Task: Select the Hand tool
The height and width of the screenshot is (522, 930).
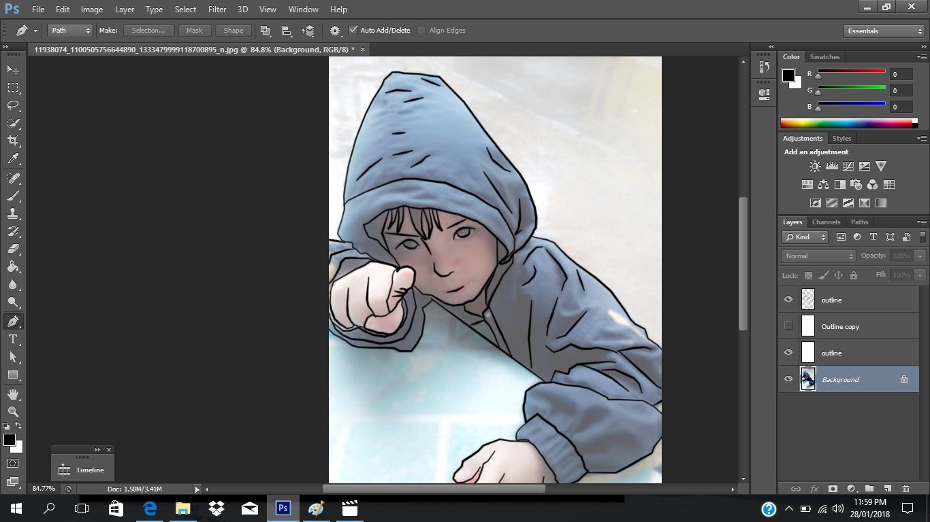Action: point(13,394)
